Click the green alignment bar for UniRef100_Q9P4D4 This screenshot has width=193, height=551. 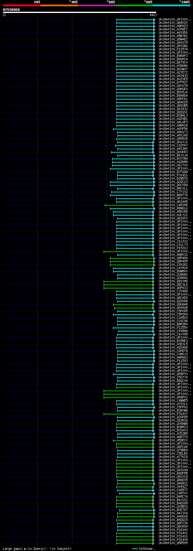coord(133,258)
